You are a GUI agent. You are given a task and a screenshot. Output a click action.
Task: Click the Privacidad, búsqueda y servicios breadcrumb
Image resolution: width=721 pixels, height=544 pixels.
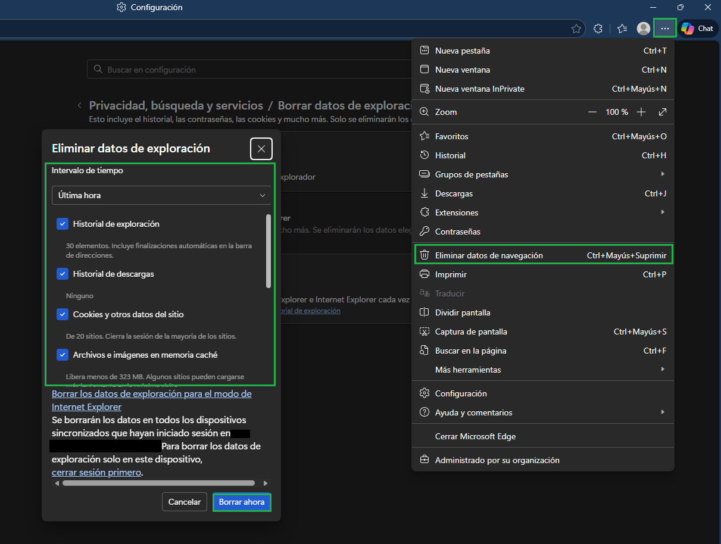pos(176,105)
